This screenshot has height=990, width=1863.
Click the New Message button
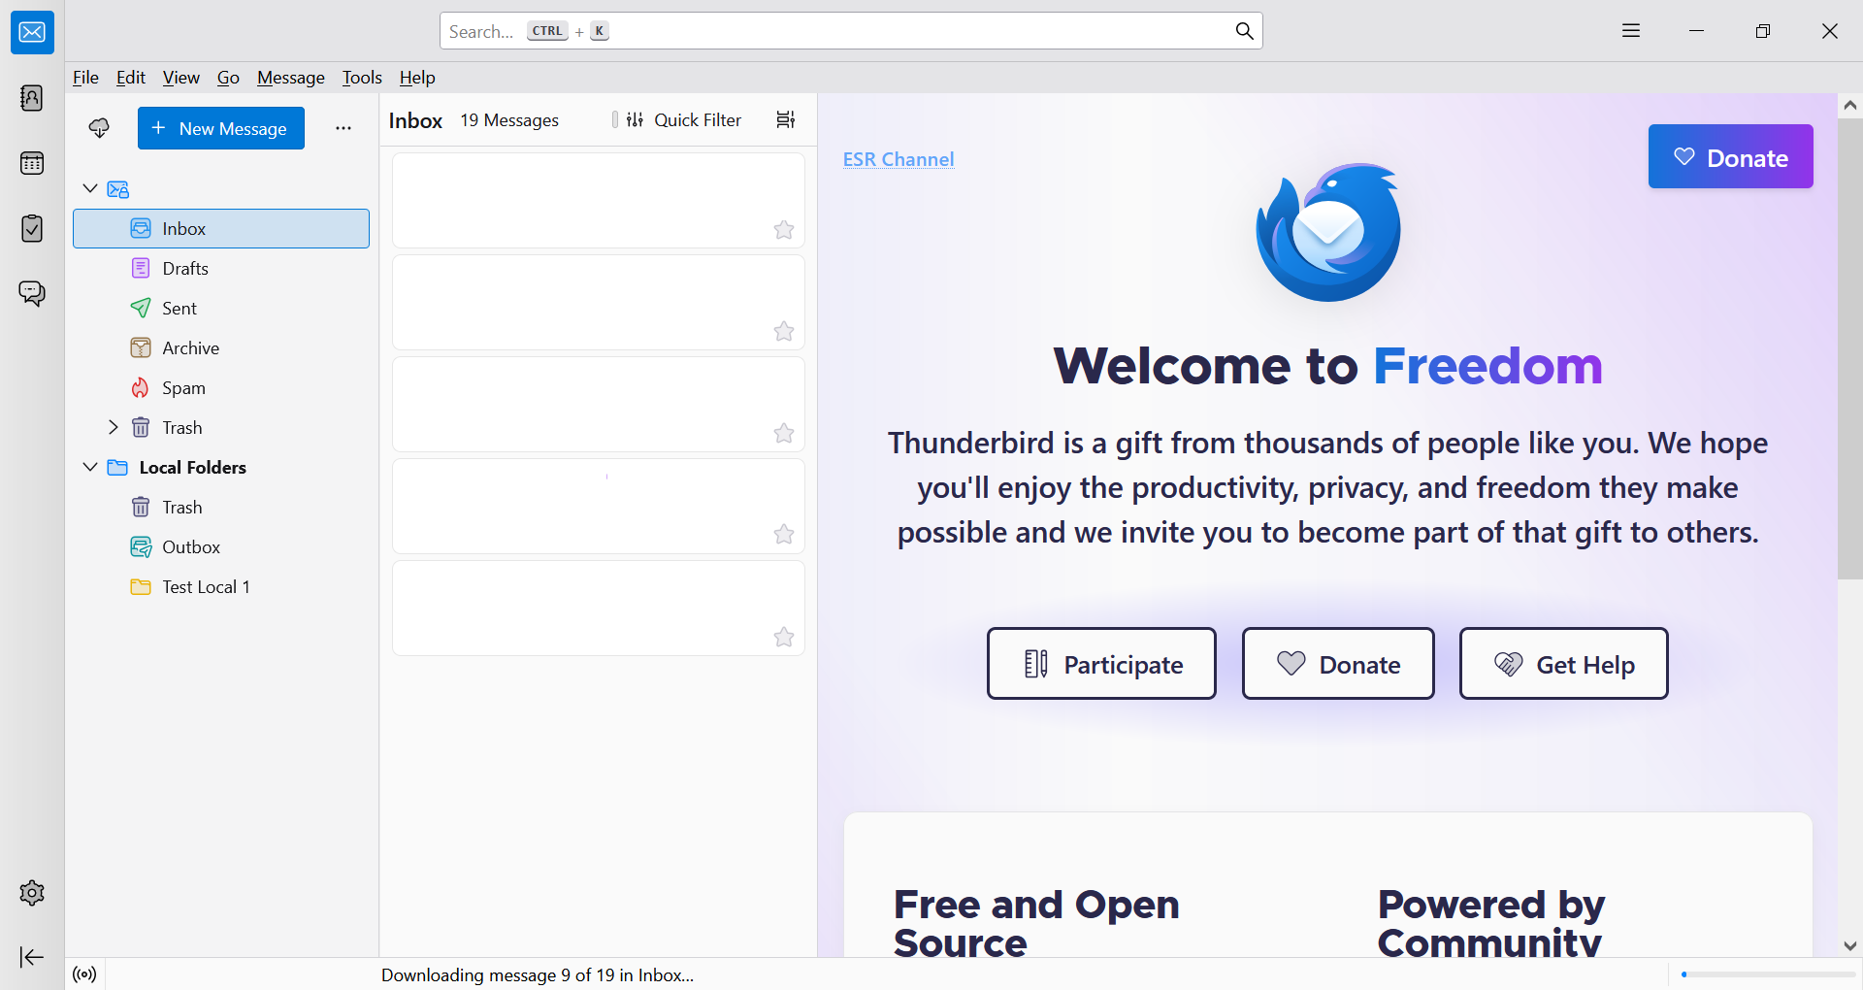[x=221, y=128]
